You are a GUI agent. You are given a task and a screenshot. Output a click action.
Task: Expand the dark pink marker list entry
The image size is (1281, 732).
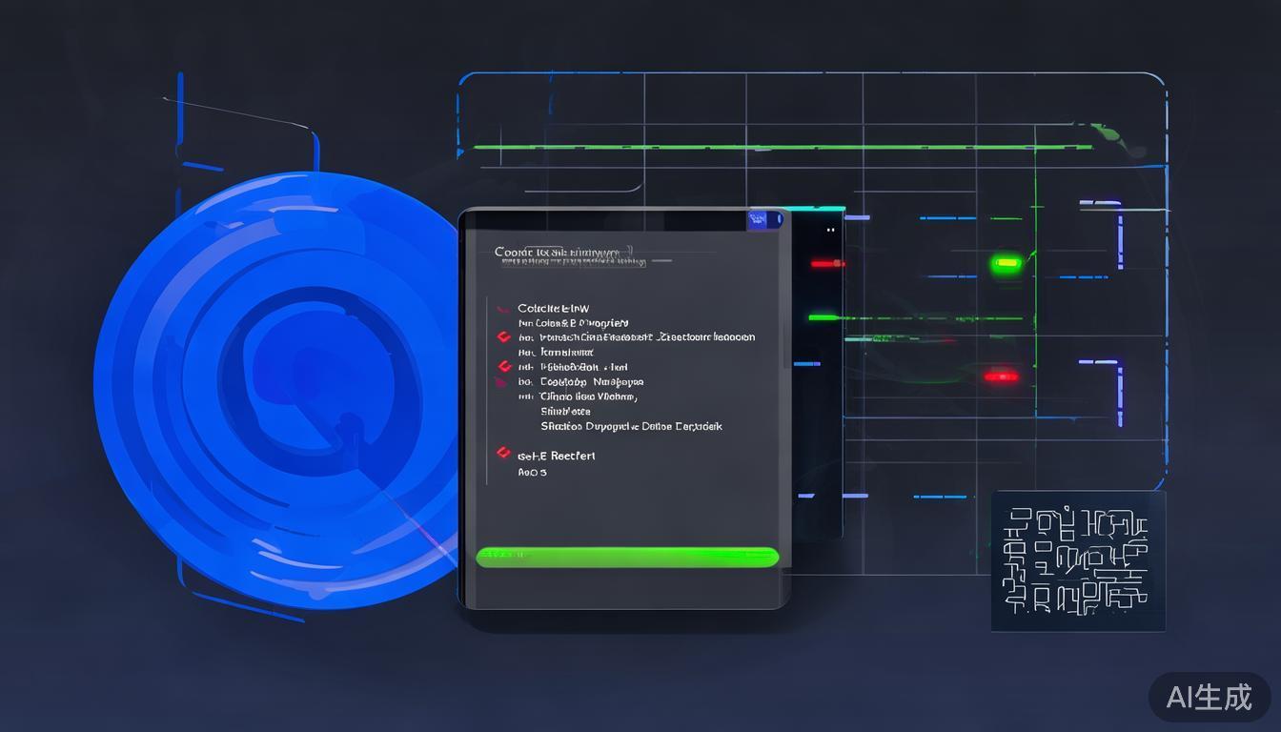501,382
